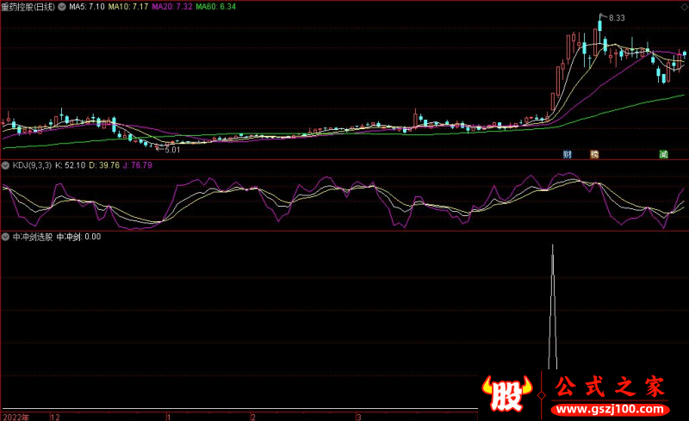Viewport: 689px width, 421px height.
Task: Click the 5.01 low price annotation
Action: 171,150
